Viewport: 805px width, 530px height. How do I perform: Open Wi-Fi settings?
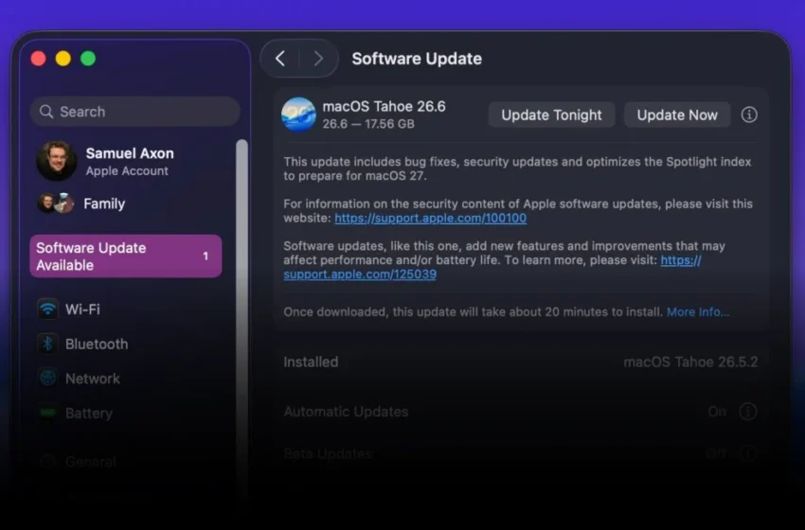tap(126, 309)
